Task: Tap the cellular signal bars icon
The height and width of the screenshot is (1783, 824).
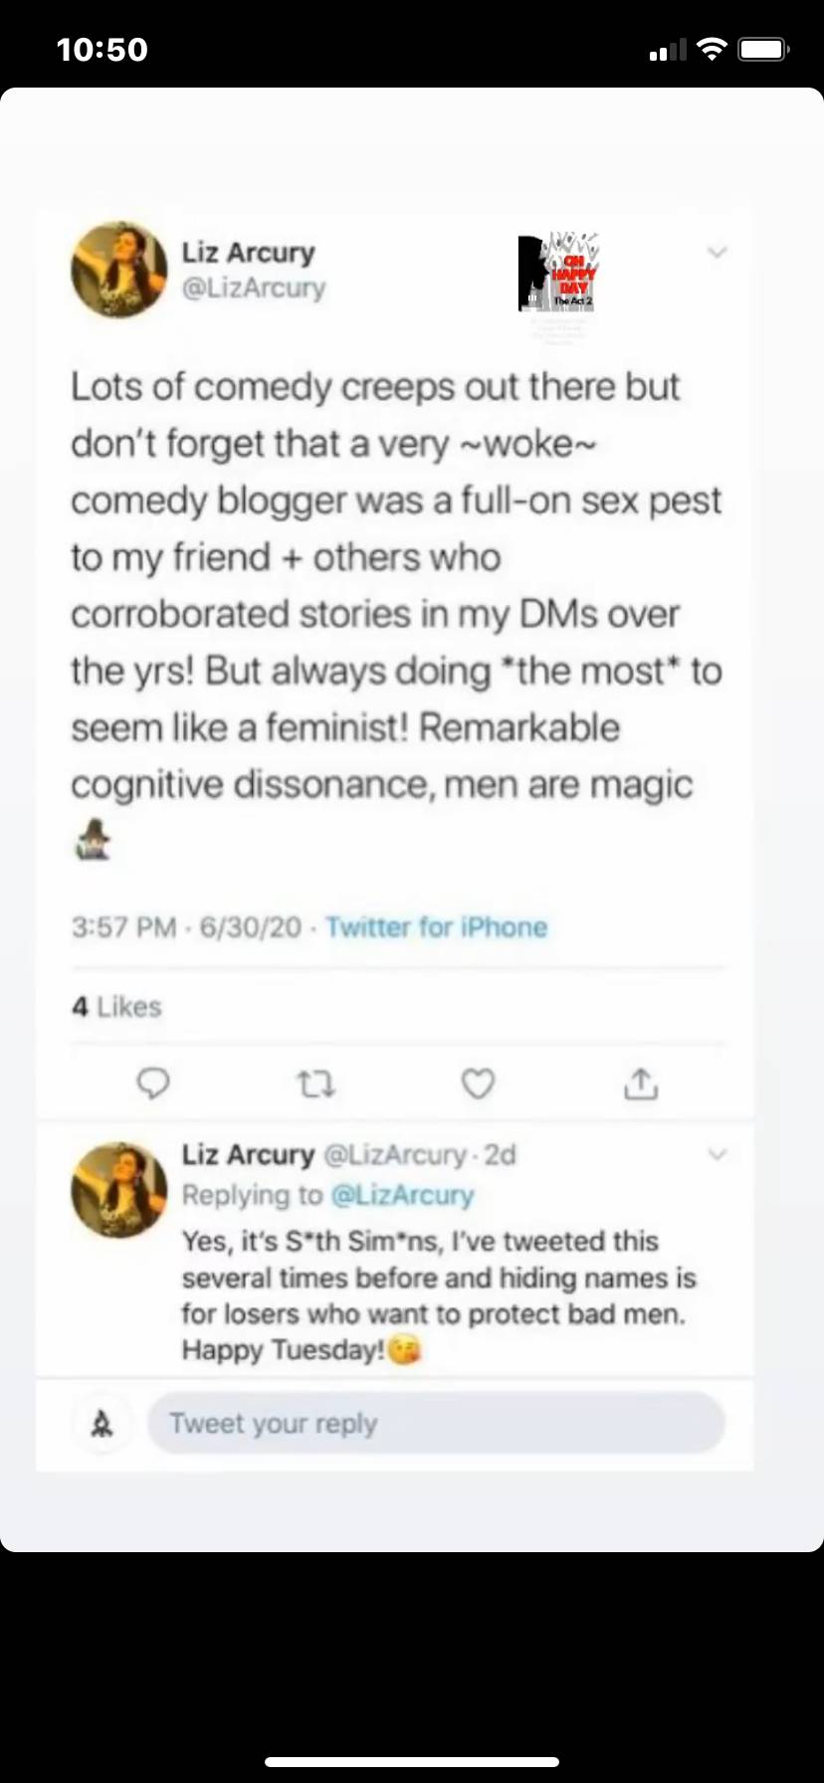Action: point(668,50)
